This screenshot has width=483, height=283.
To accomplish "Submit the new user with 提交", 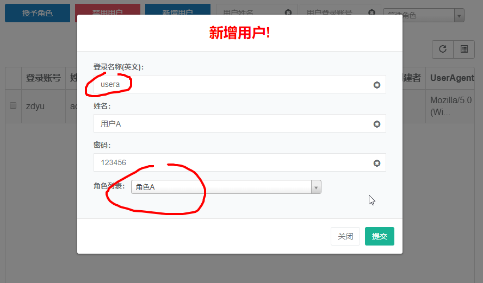I will [379, 236].
